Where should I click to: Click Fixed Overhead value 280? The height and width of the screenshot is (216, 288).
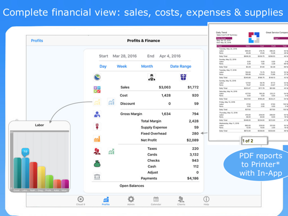(195, 134)
